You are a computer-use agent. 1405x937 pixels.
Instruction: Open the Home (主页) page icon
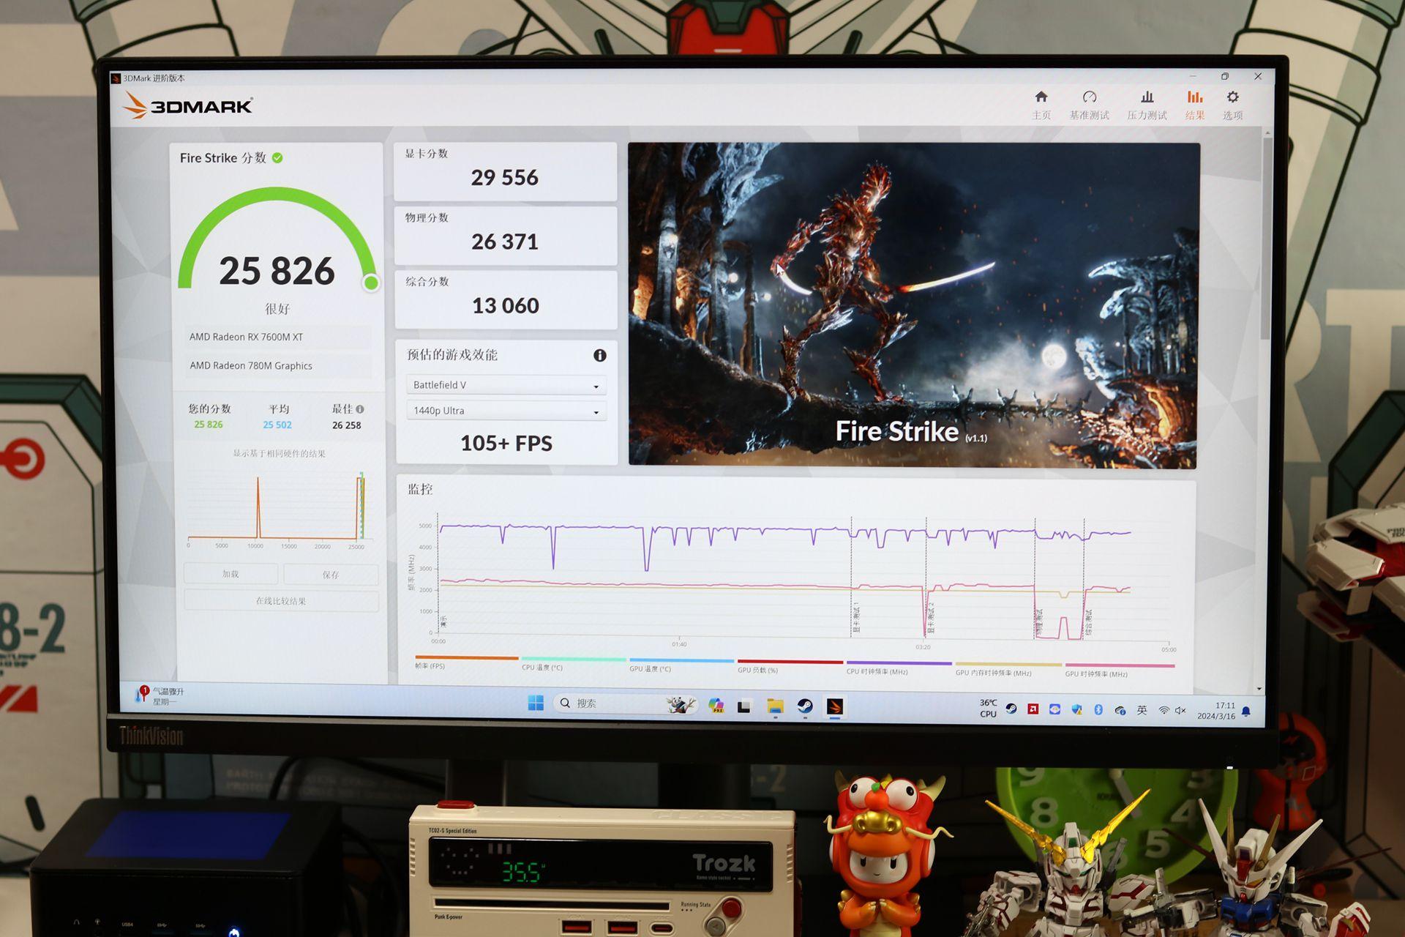click(1041, 97)
